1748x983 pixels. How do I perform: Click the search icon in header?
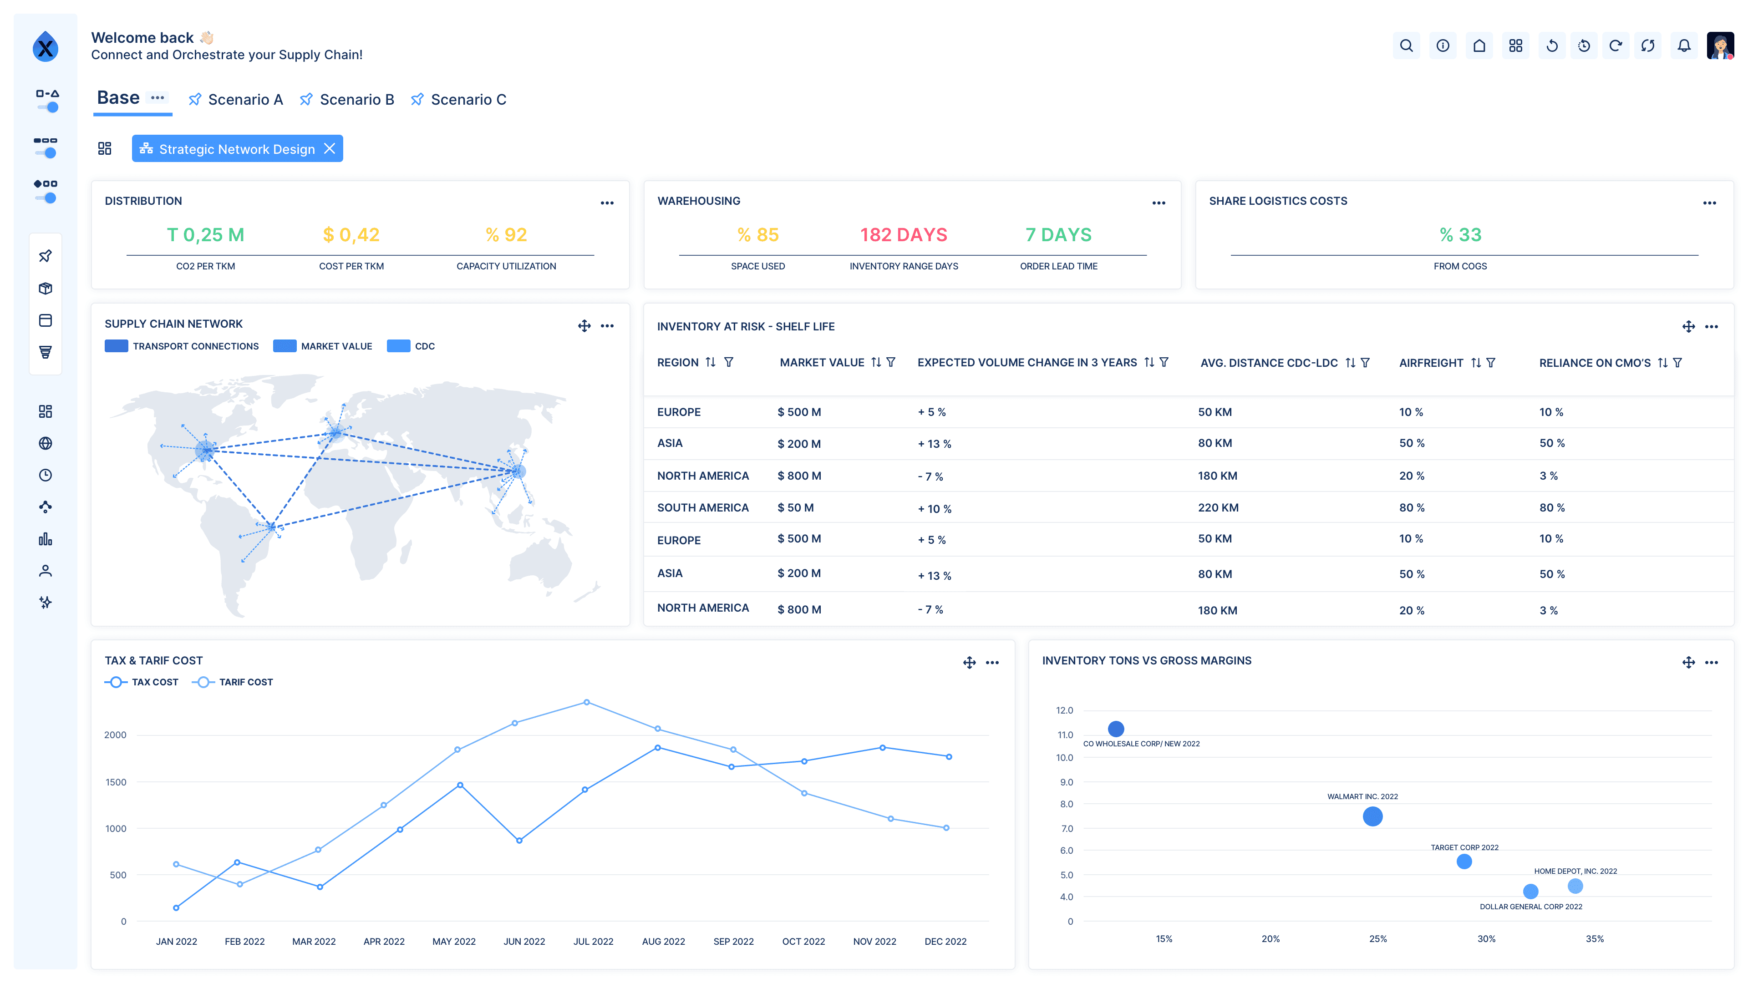pos(1406,46)
